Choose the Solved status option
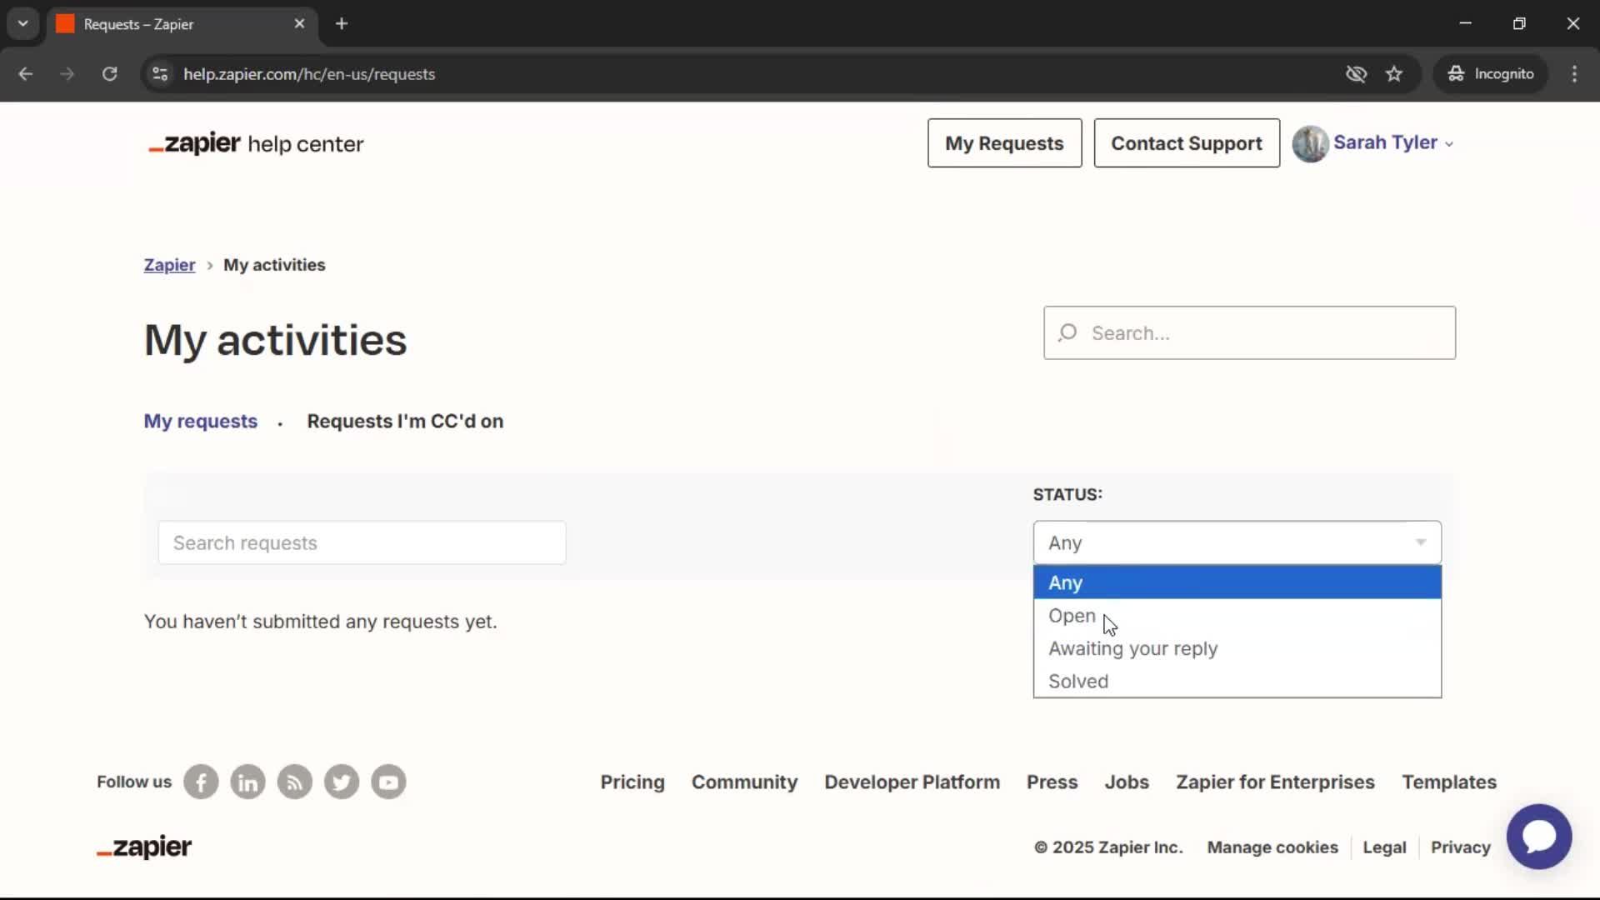This screenshot has height=900, width=1600. tap(1237, 681)
